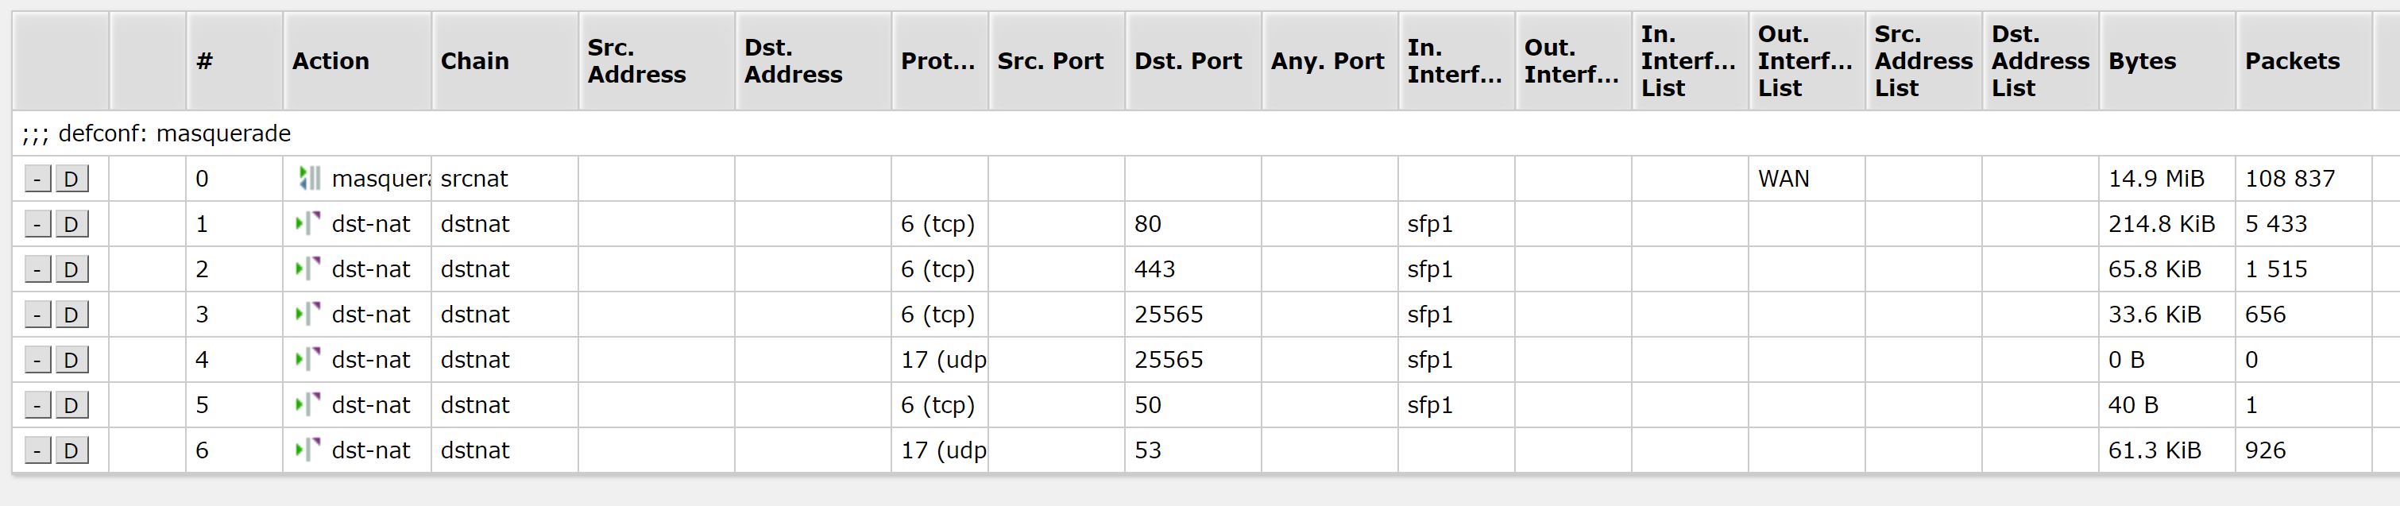
Task: Click the dst-nat icon on rule 3
Action: pyautogui.click(x=308, y=314)
